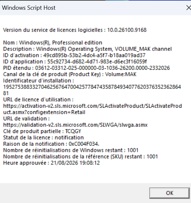Click the ID d'activation value 49cd895b-53b2
This screenshot has height=203, width=191.
[94, 55]
